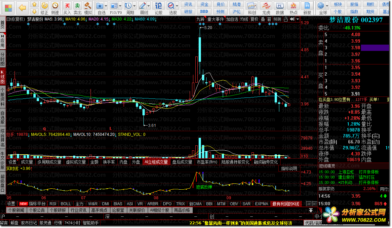Toggle 九转 indicator
Image resolution: width=392 pixels, height=228 pixels.
(x=201, y=19)
